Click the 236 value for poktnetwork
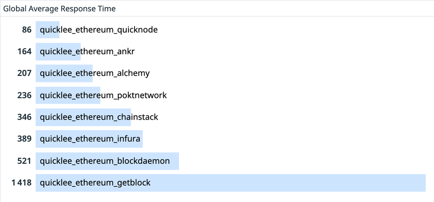Image resolution: width=434 pixels, height=202 pixels. coord(25,95)
